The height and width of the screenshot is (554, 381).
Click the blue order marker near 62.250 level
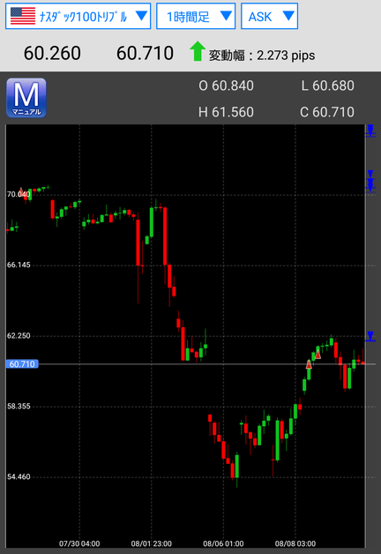pyautogui.click(x=370, y=336)
